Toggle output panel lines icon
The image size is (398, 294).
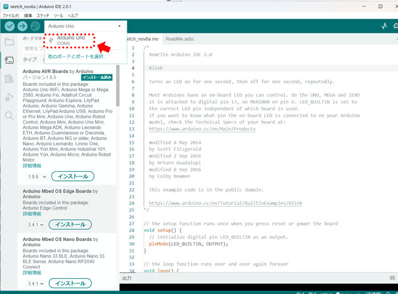[x=392, y=278]
